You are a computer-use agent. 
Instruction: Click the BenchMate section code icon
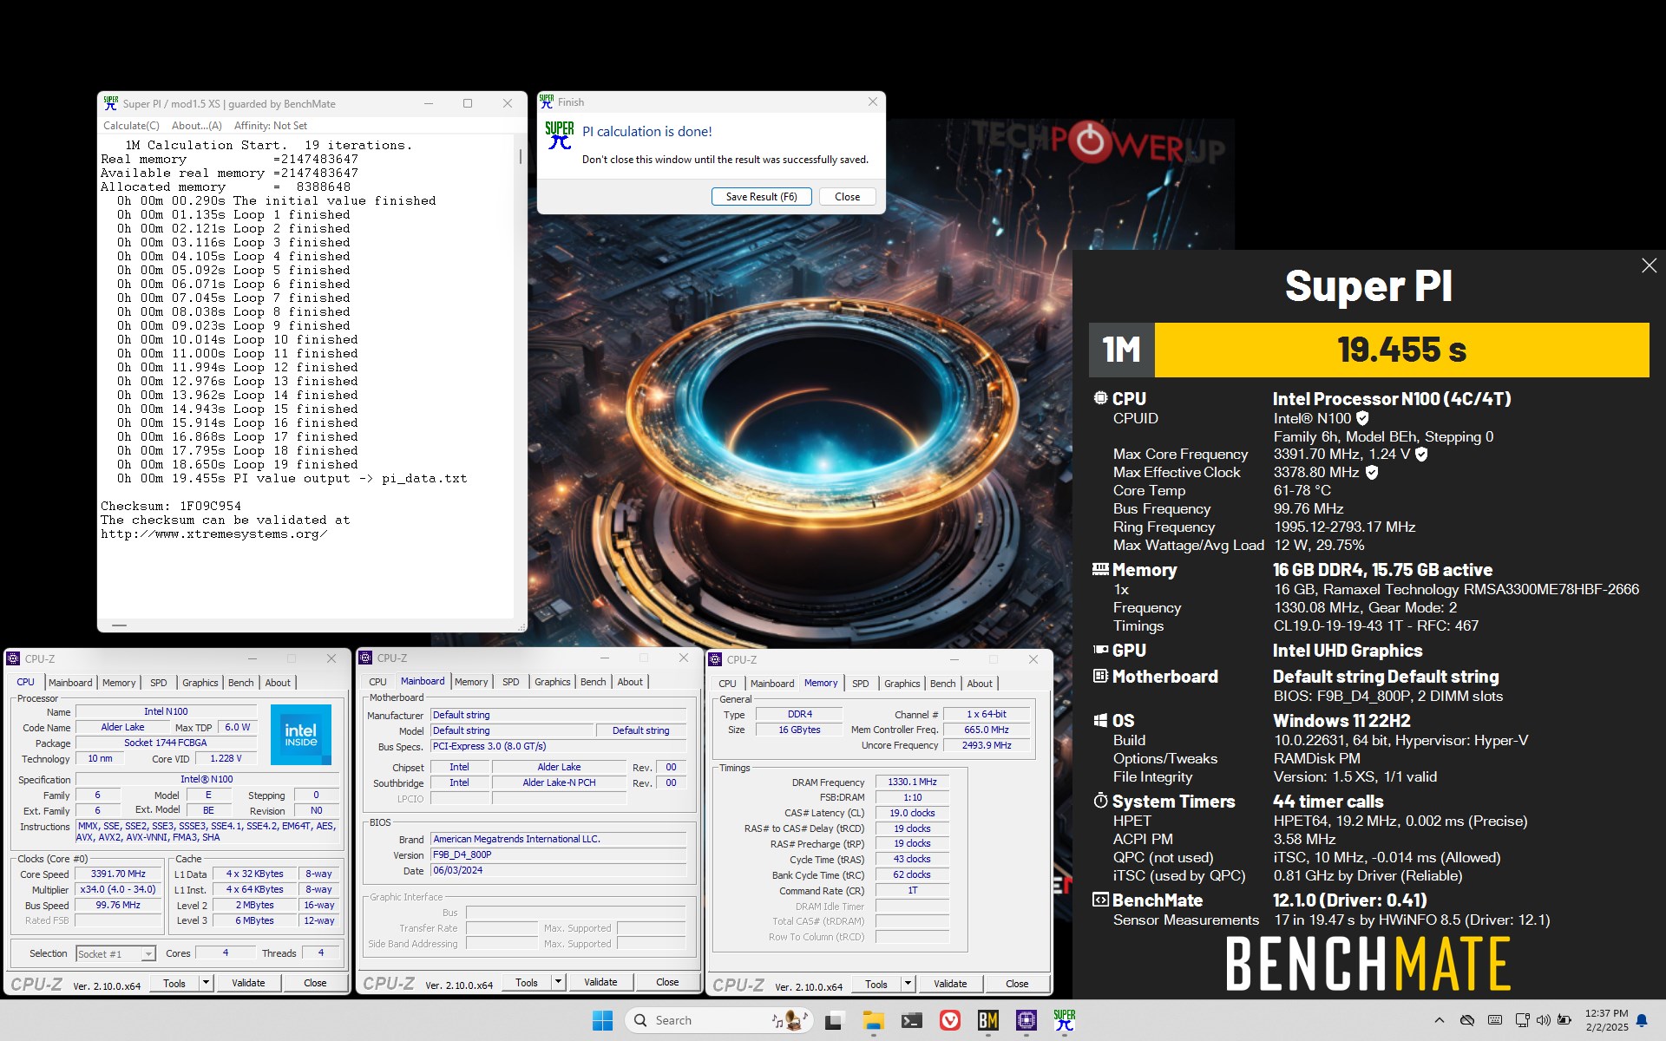coord(1100,900)
